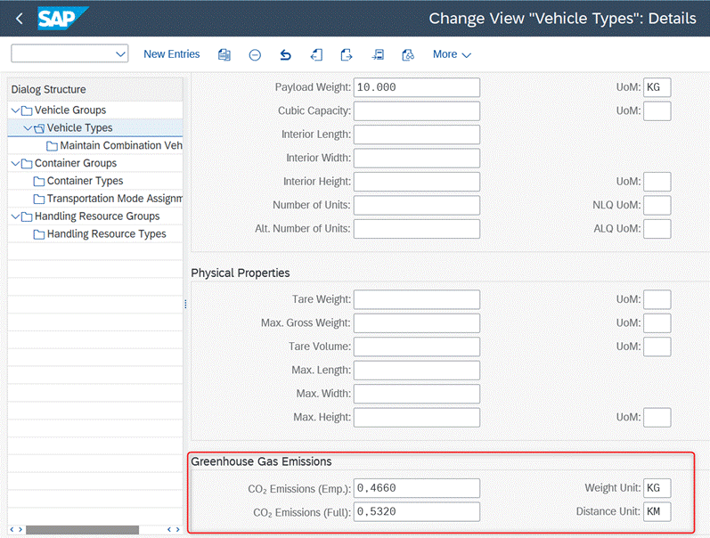Image resolution: width=710 pixels, height=538 pixels.
Task: Collapse the Container Groups tree node
Action: (15, 164)
